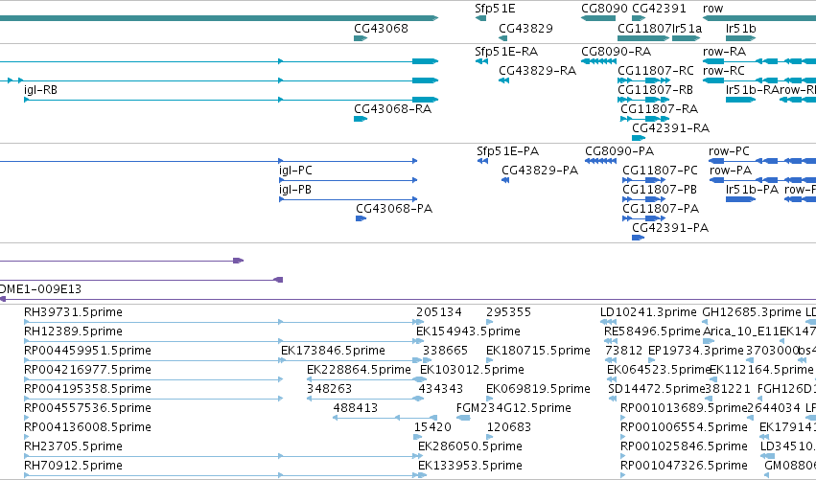Select the RP004216977.5prime EST label
The width and height of the screenshot is (816, 480).
tap(87, 370)
